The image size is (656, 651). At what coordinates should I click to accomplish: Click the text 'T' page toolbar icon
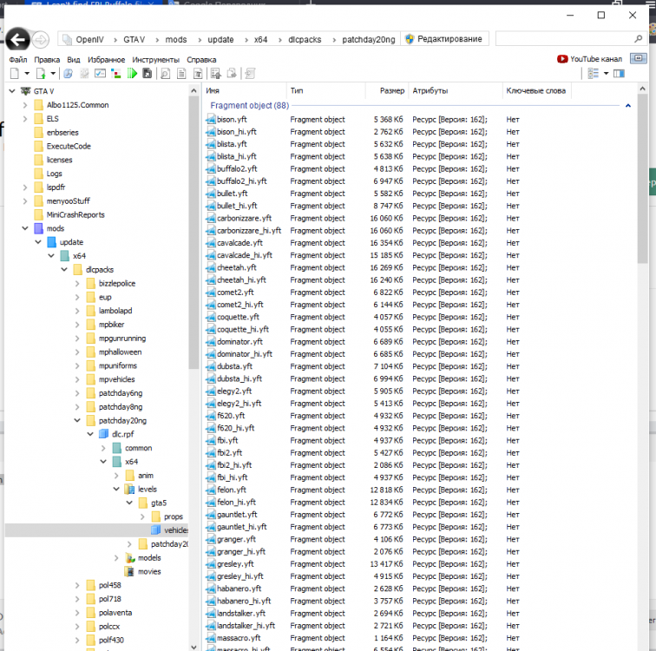click(x=198, y=74)
